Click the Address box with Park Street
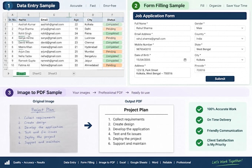The image size is (252, 168). [x=162, y=73]
